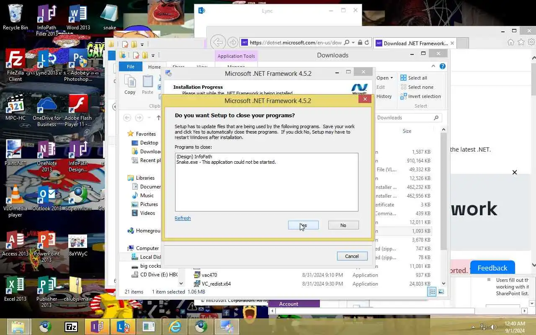
Task: Open the Excel 2013 desktop shortcut
Action: 15,288
